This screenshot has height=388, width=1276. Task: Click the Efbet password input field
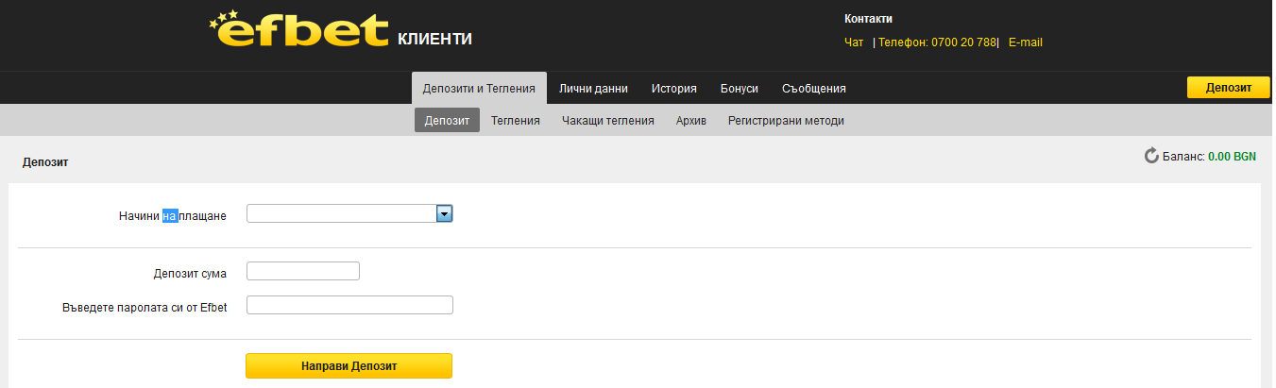(349, 305)
